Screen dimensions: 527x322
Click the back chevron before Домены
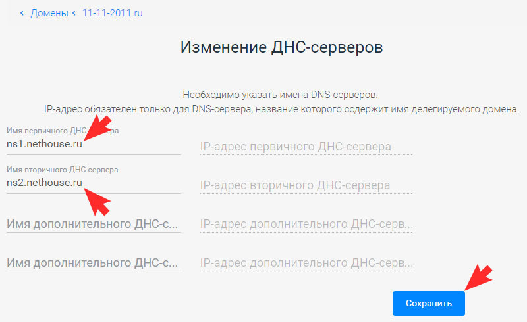(x=22, y=13)
